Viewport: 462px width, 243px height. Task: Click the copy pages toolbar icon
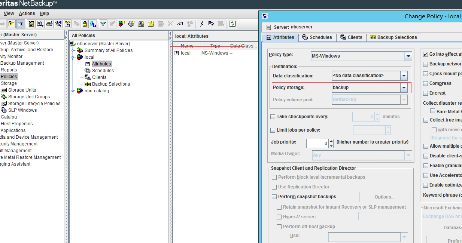(211, 24)
